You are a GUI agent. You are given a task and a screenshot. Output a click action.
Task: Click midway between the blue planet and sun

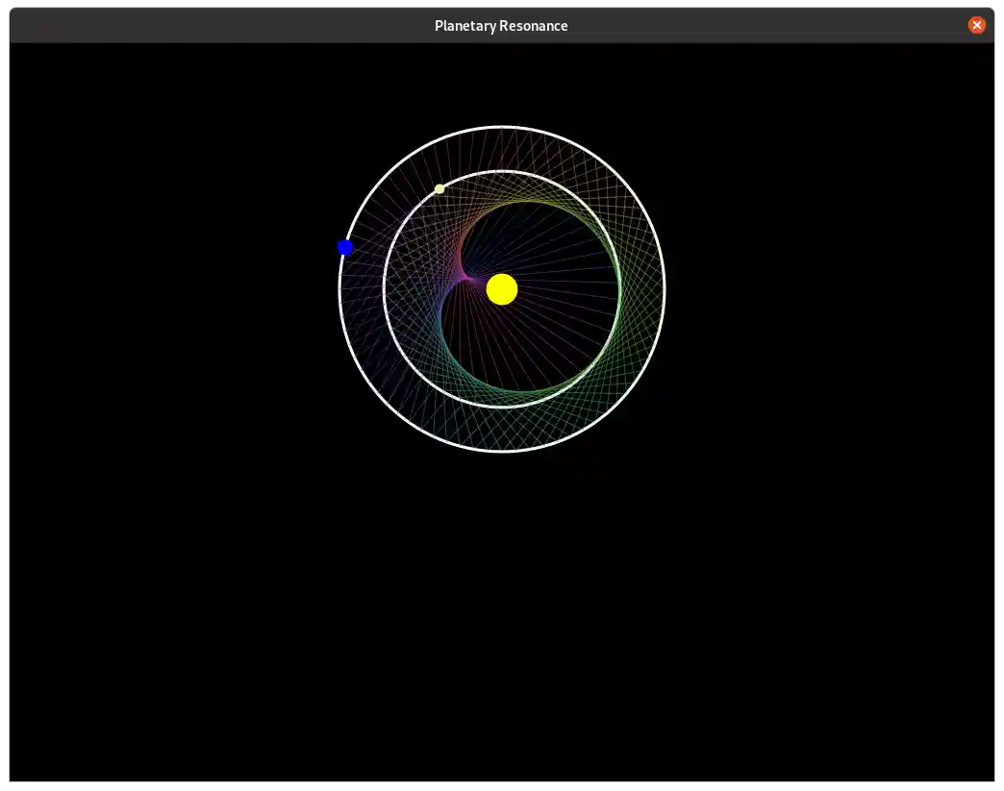(x=423, y=267)
